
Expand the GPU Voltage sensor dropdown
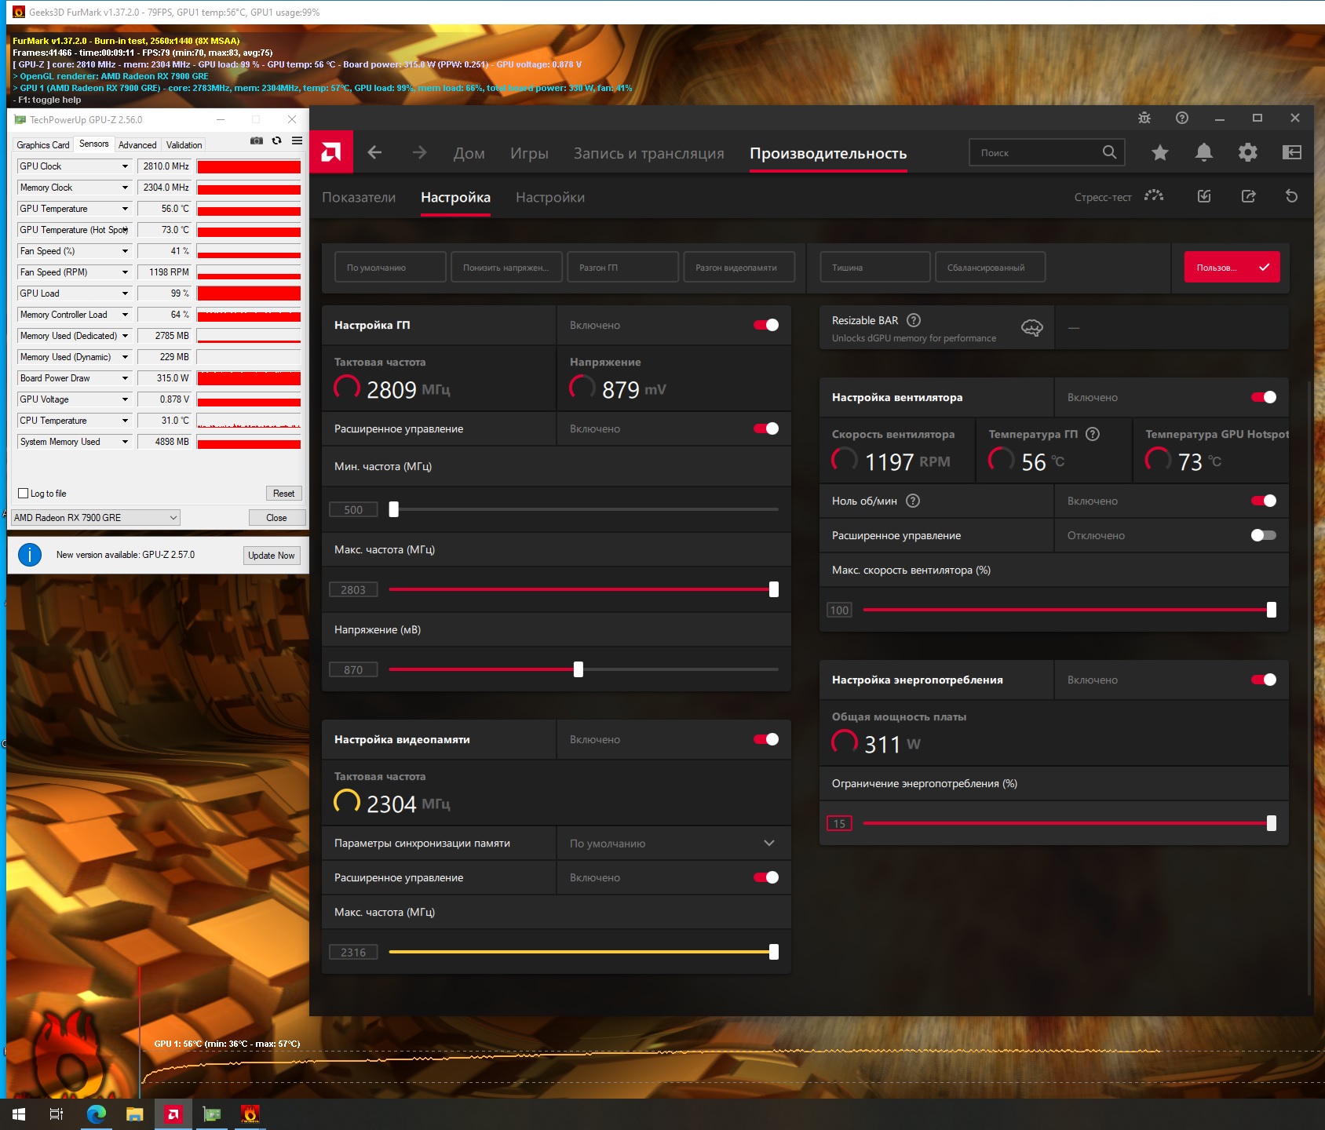[125, 399]
